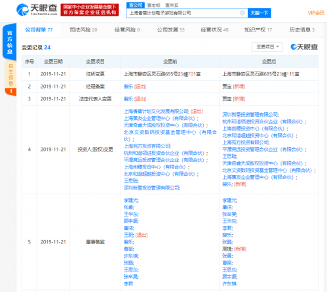This screenshot has height=292, width=327.
Task: Select the 查关系 search mode tab
Action: 172,5
